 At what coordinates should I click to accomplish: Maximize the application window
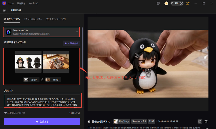[x=204, y=3]
